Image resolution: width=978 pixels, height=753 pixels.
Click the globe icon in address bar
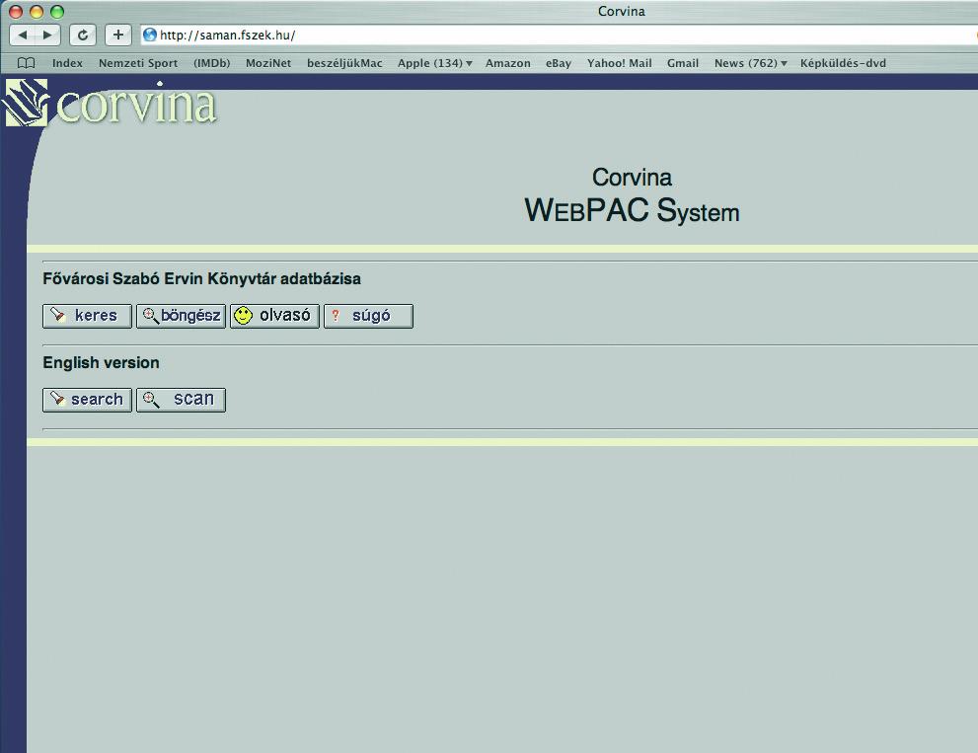click(x=150, y=35)
